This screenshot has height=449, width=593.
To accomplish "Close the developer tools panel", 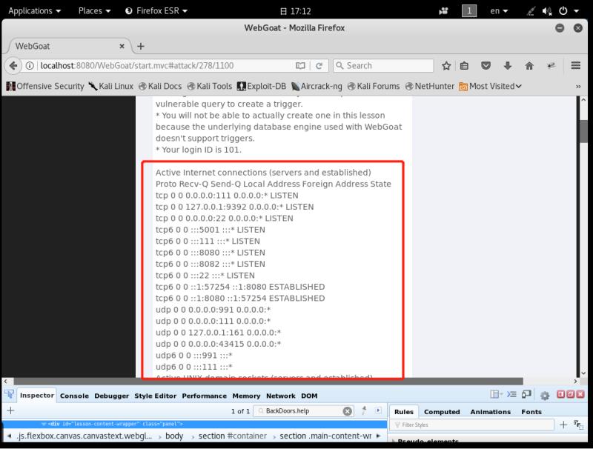I will click(580, 395).
